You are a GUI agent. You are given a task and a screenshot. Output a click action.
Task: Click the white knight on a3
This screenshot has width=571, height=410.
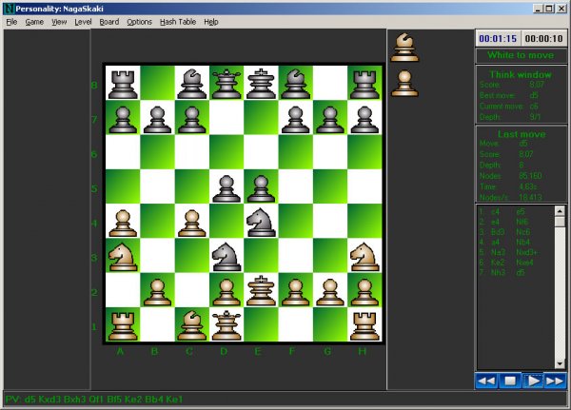(x=121, y=255)
